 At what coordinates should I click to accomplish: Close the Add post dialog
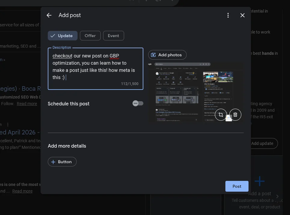(x=243, y=15)
